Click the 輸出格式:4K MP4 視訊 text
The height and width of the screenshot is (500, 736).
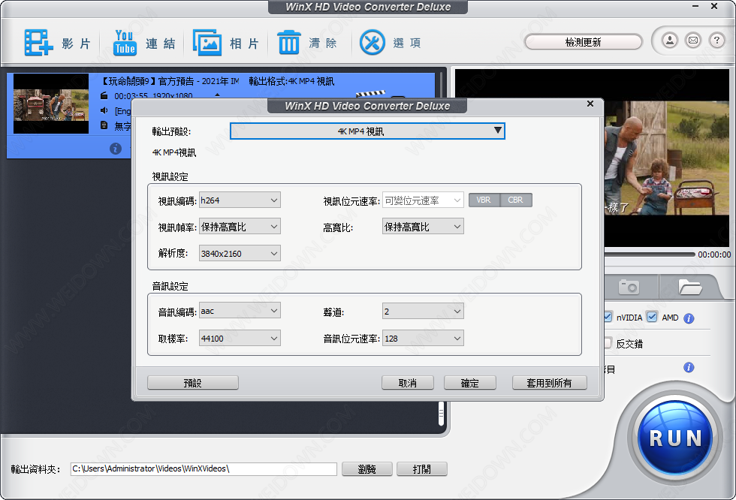291,81
